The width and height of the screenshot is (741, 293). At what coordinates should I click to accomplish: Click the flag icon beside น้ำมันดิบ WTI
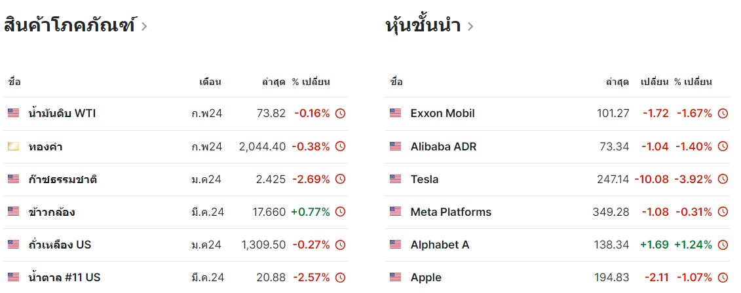pos(13,113)
